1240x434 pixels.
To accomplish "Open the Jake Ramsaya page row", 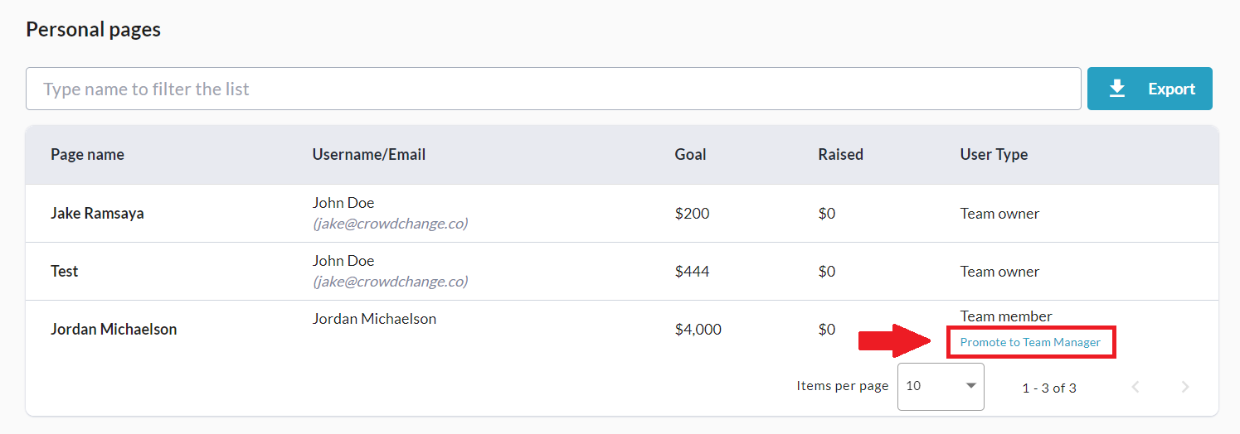I will (97, 213).
